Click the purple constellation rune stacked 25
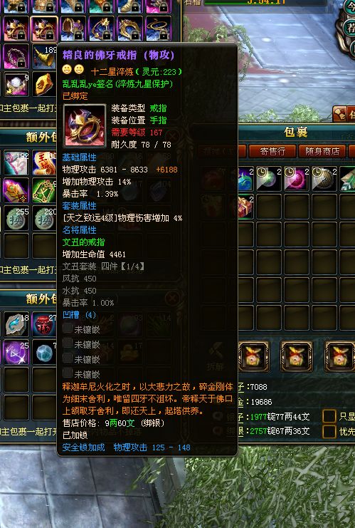 [16, 353]
